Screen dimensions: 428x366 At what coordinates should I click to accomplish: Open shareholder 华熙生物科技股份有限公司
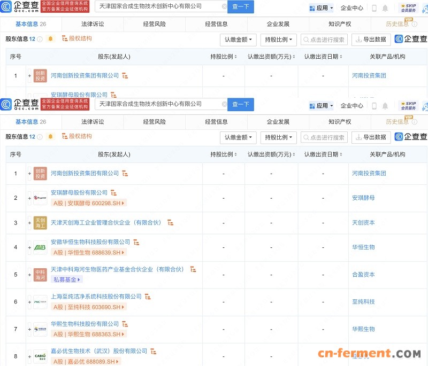click(85, 324)
